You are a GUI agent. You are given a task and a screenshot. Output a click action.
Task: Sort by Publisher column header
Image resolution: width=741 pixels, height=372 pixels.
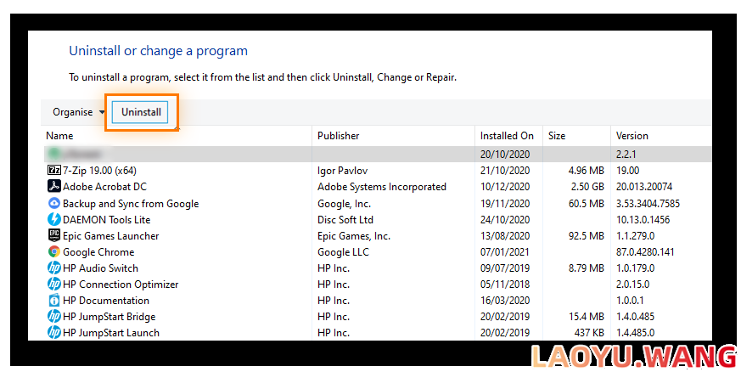pos(339,136)
